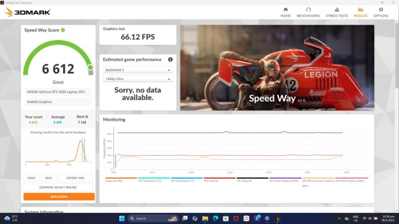Toggle the Frame rate (FPS) legend series

pyautogui.click(x=121, y=180)
